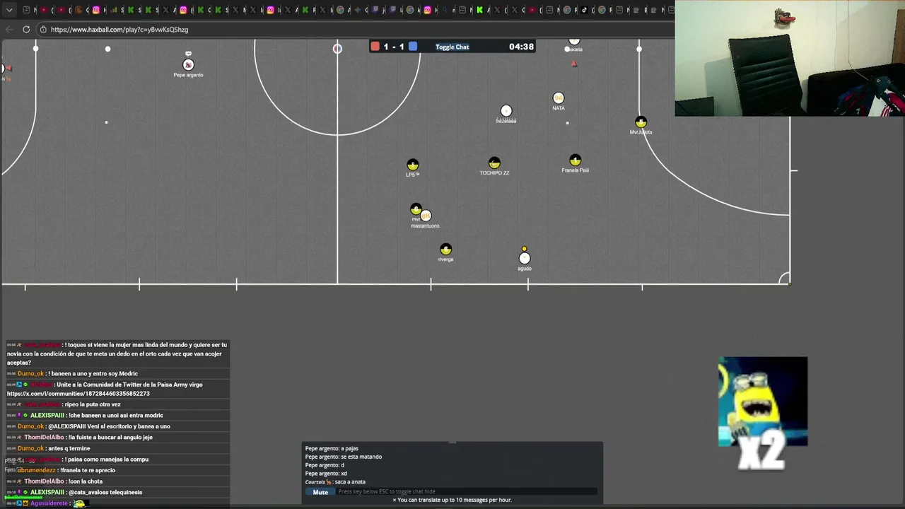Click 'Pepe argento: se esta matando' message

[344, 457]
